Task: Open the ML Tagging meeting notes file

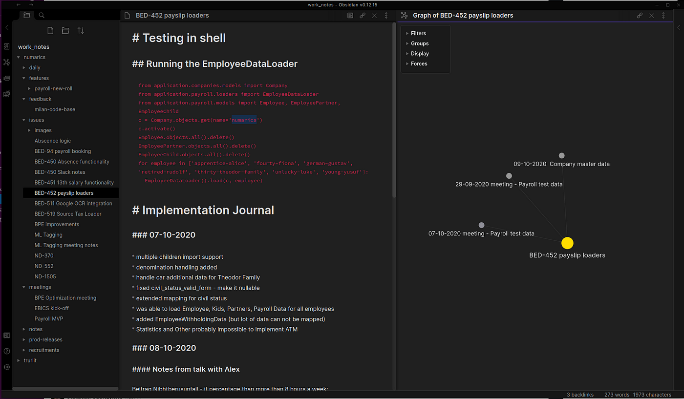Action: click(66, 245)
